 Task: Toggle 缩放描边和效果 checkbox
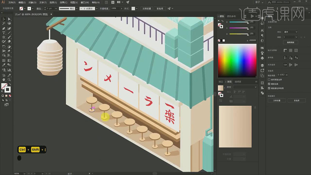pyautogui.click(x=269, y=88)
